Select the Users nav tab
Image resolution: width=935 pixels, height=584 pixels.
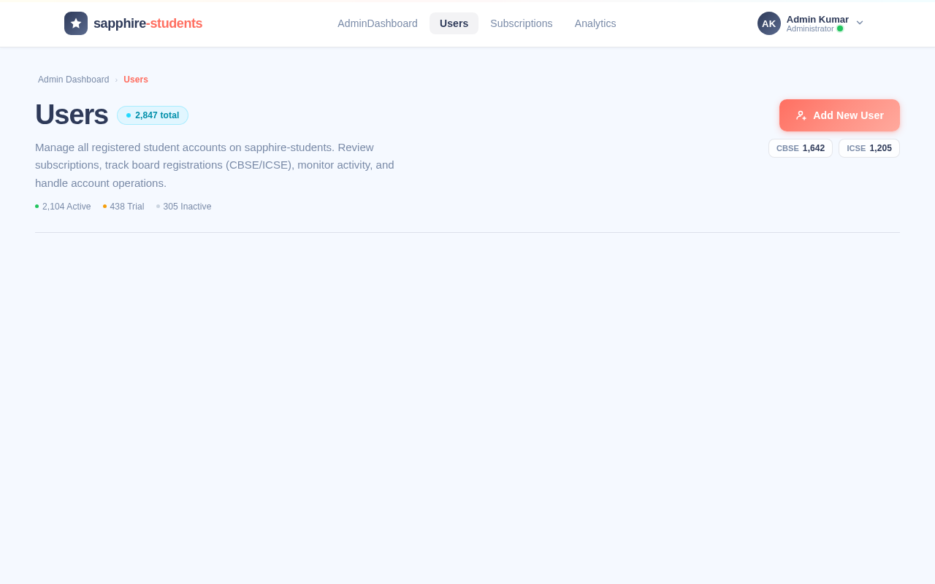tap(454, 23)
